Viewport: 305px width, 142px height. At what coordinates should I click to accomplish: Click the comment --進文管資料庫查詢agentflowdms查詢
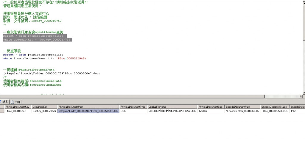tap(33, 32)
